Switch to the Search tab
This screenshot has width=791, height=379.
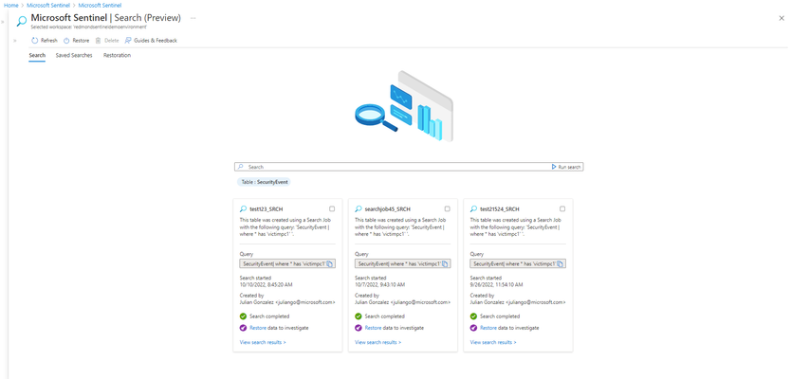(37, 56)
